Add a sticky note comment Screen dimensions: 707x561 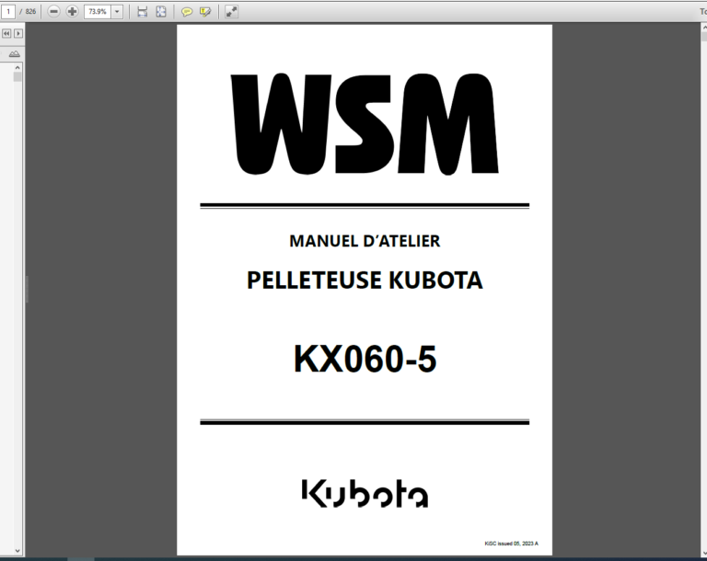tap(186, 12)
